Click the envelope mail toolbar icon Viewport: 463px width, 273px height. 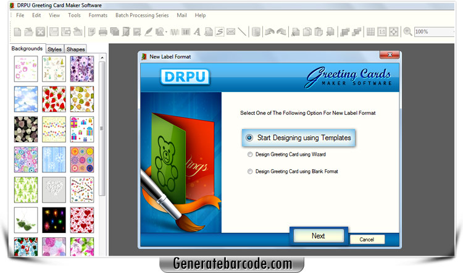point(231,31)
